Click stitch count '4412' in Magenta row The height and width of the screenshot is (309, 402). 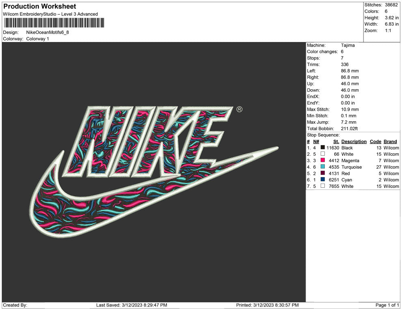tap(334, 161)
